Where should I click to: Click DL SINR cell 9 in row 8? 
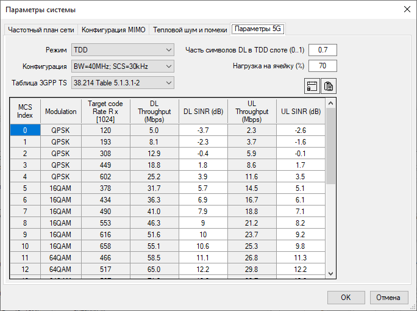click(203, 223)
